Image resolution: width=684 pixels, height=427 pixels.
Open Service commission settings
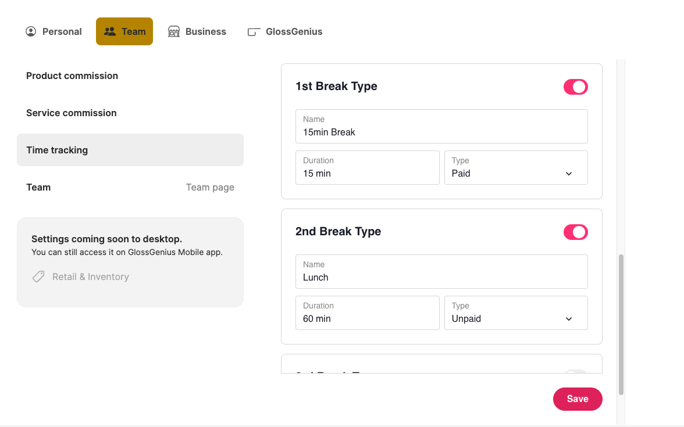point(130,113)
